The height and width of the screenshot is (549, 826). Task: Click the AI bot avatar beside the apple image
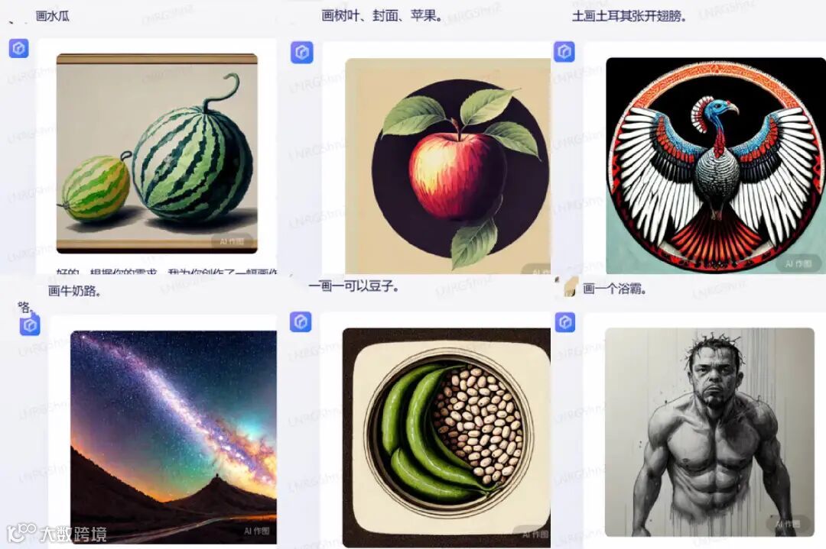click(x=302, y=52)
